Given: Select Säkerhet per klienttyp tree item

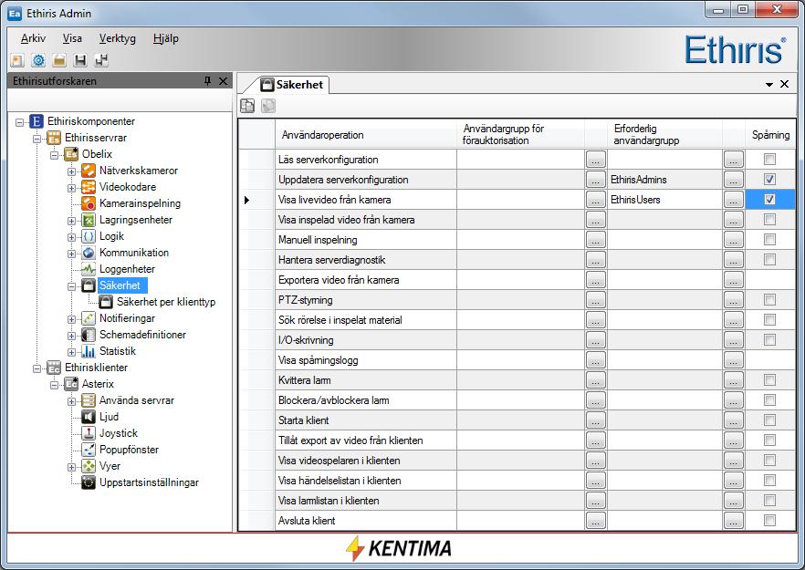Looking at the screenshot, I should tap(166, 302).
